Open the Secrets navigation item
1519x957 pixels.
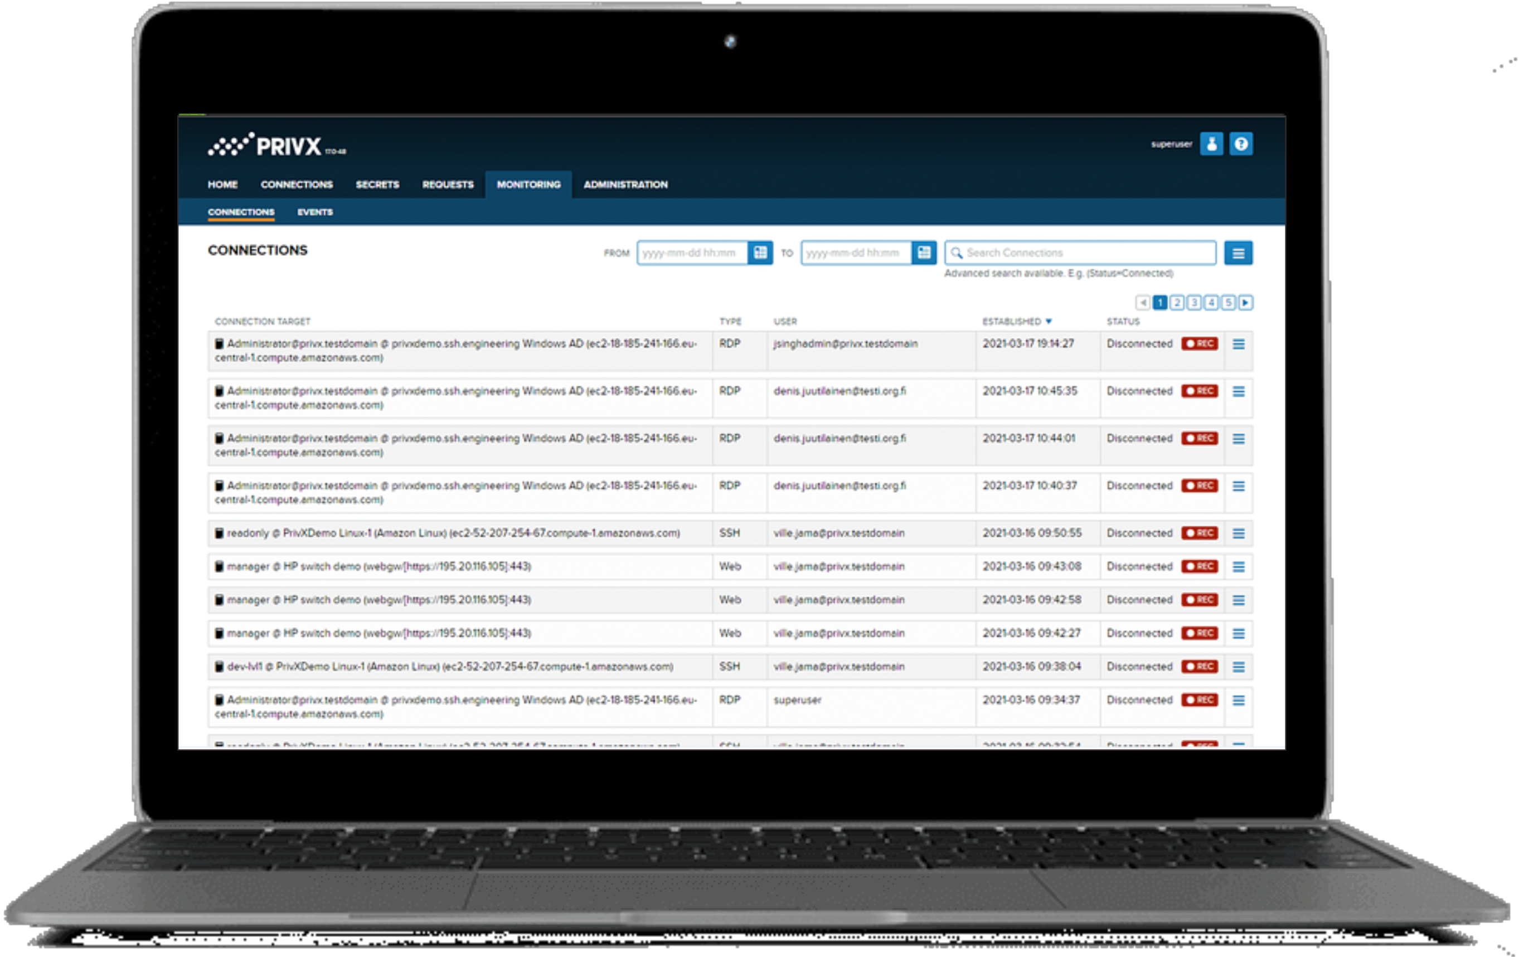[x=377, y=185]
